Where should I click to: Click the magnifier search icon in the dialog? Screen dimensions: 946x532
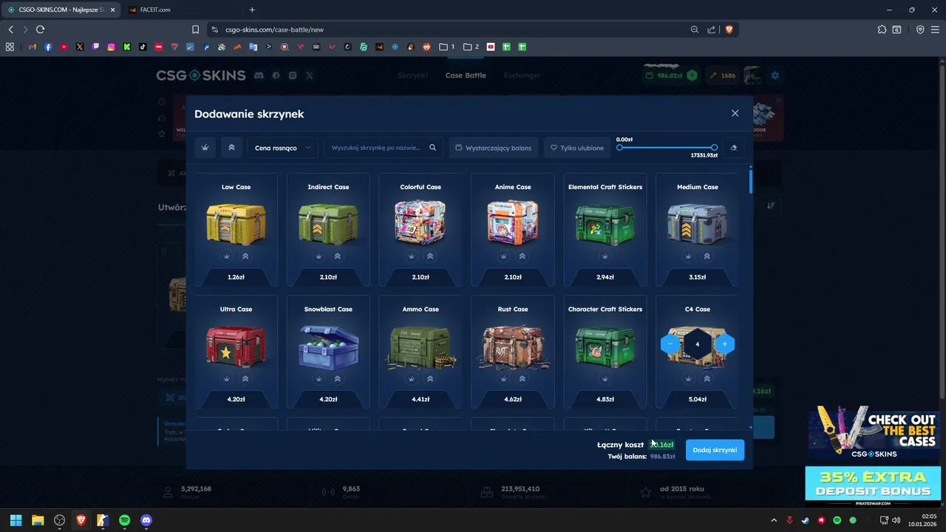(433, 148)
